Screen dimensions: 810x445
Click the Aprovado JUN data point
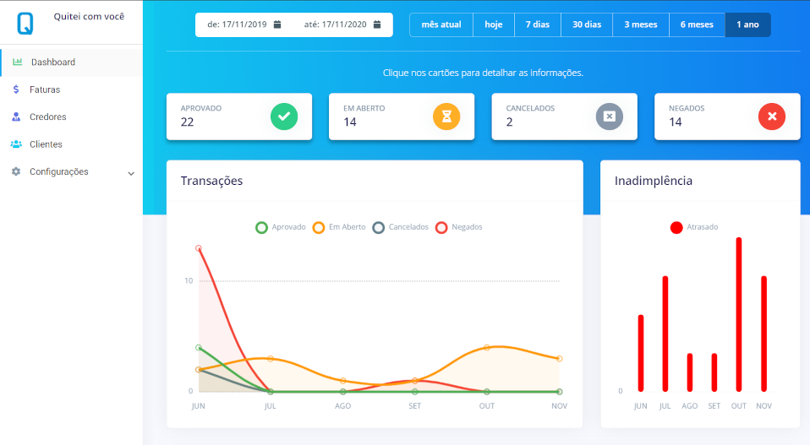click(199, 348)
